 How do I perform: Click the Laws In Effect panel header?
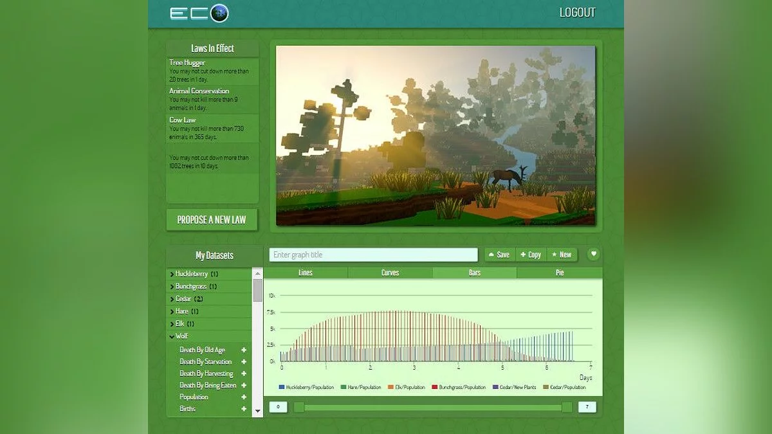212,48
